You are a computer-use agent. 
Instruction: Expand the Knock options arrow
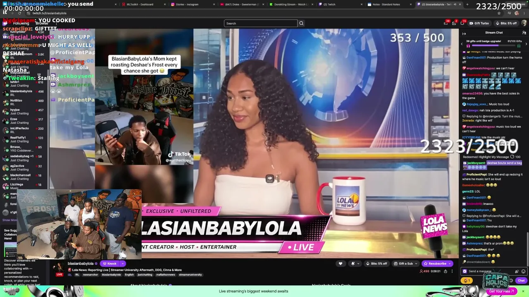123,264
